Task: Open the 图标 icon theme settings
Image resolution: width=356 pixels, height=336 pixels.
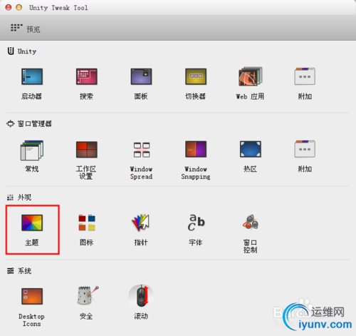Action: point(86,230)
